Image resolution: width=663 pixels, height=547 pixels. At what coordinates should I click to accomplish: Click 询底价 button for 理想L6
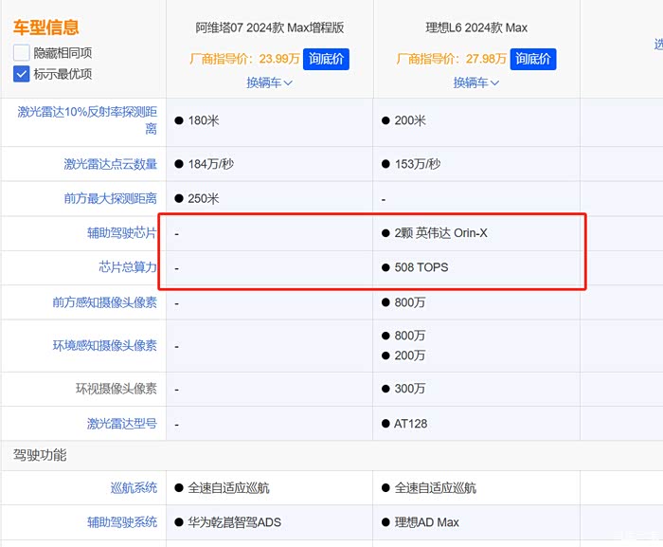533,59
